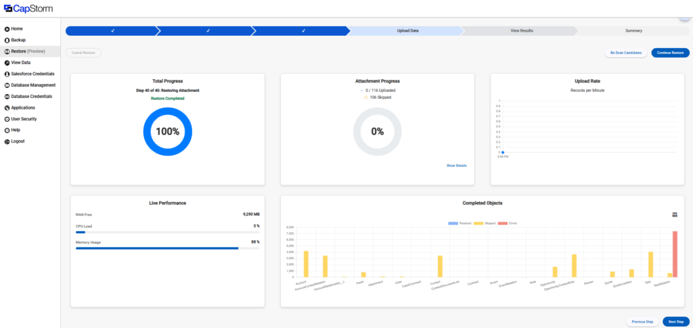The width and height of the screenshot is (693, 328).
Task: Select the Salesforce Credentials person icon
Action: click(x=7, y=74)
